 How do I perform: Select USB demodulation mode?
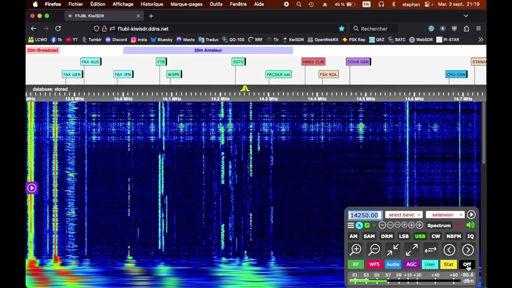420,236
